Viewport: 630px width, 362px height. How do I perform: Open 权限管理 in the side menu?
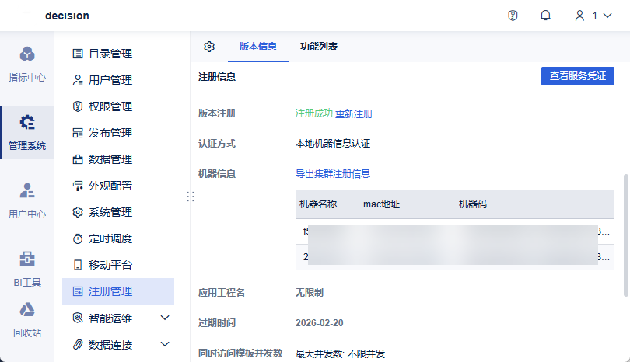tap(110, 106)
